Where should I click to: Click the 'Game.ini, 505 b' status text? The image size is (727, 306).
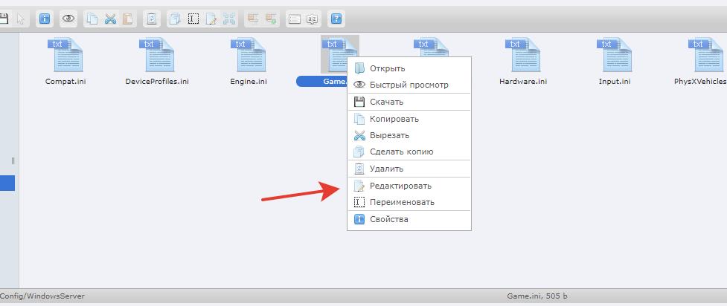(537, 296)
